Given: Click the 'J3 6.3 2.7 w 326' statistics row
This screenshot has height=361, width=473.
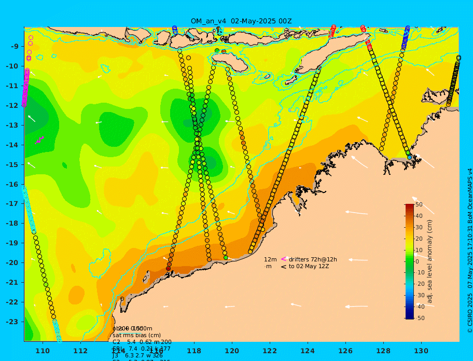Looking at the screenshot, I should coord(137,356).
